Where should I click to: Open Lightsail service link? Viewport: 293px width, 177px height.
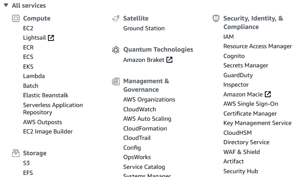34,38
